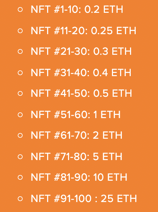Select the NFT #21-30: 0.3 ETH line

coord(81,51)
